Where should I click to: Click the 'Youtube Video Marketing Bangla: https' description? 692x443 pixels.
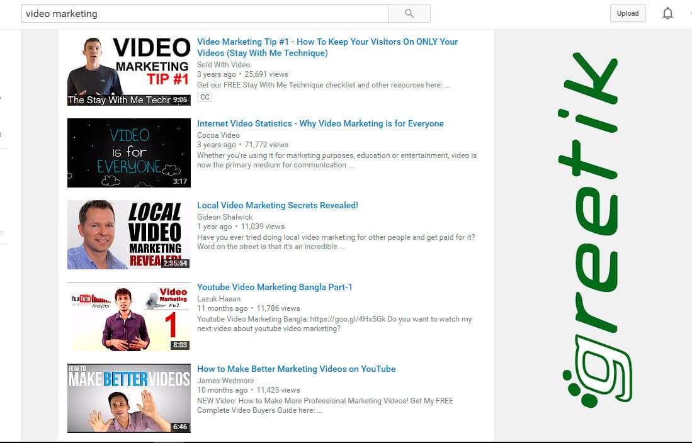pos(334,324)
